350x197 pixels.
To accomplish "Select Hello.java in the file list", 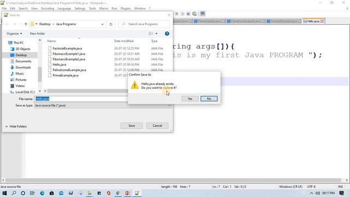I will point(60,65).
